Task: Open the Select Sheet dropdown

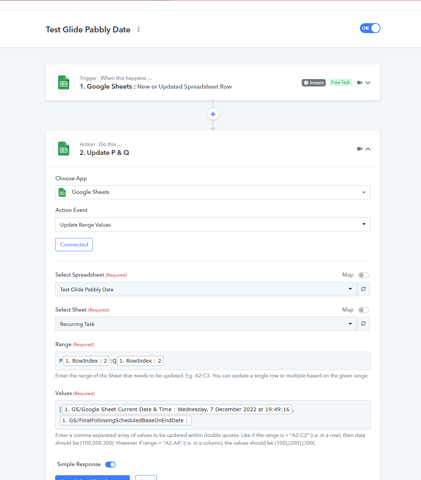Action: [206, 324]
